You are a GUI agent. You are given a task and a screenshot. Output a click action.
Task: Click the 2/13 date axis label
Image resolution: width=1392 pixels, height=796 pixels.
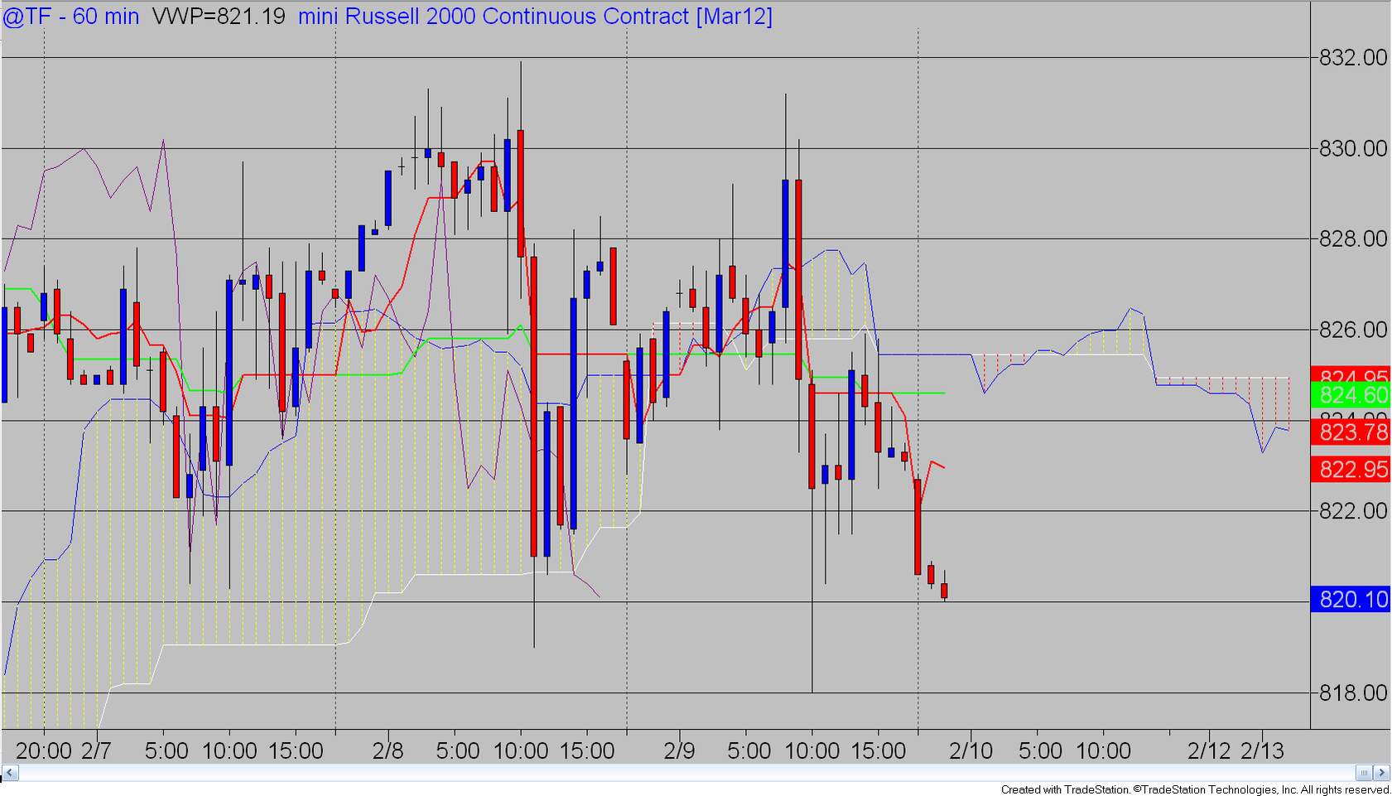1262,751
